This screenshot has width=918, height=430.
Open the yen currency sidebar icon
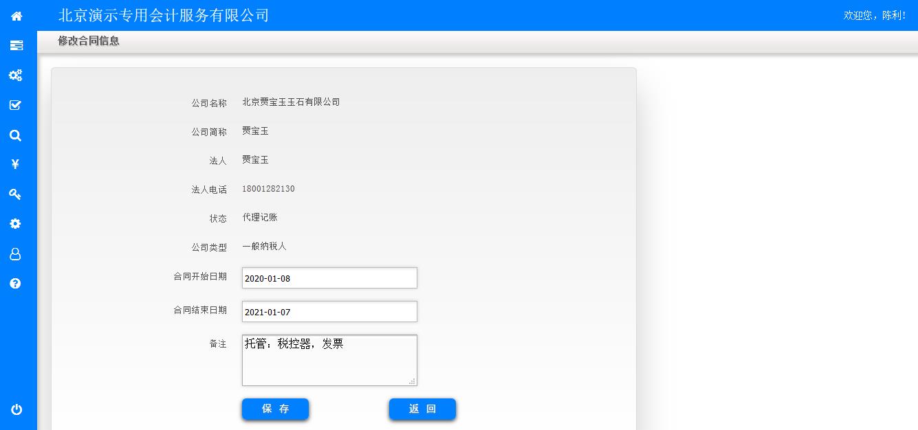(x=15, y=164)
